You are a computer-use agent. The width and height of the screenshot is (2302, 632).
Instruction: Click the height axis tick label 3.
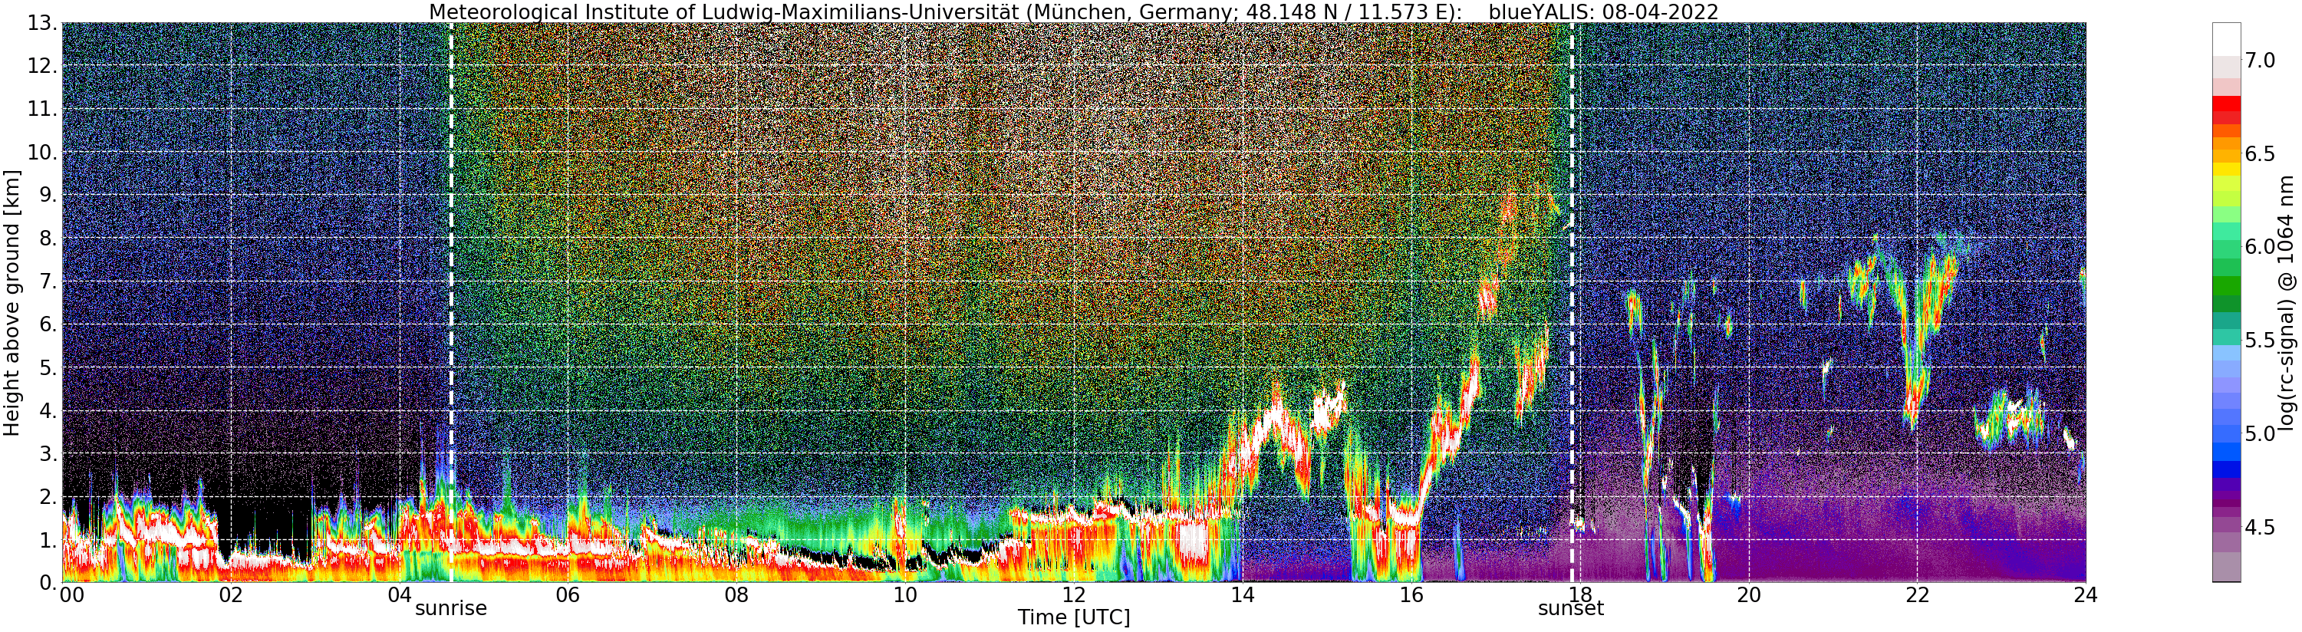[x=48, y=454]
